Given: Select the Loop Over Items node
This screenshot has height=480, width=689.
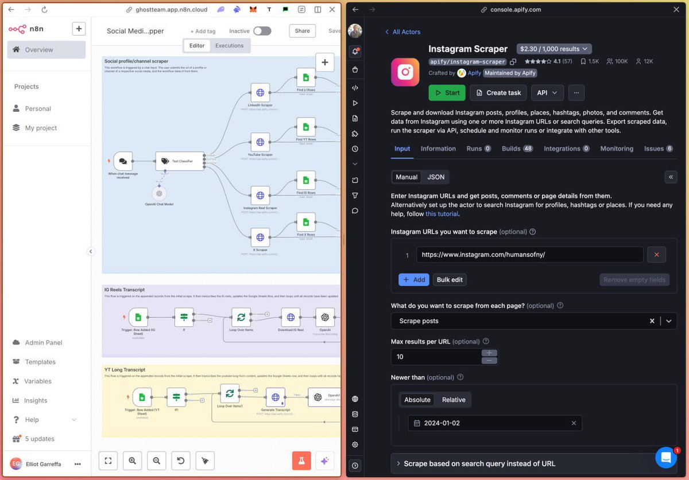Looking at the screenshot, I should tap(241, 317).
